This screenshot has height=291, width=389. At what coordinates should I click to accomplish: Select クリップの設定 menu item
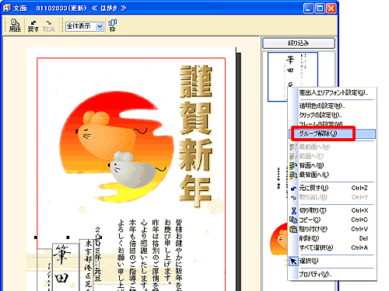pos(332,115)
